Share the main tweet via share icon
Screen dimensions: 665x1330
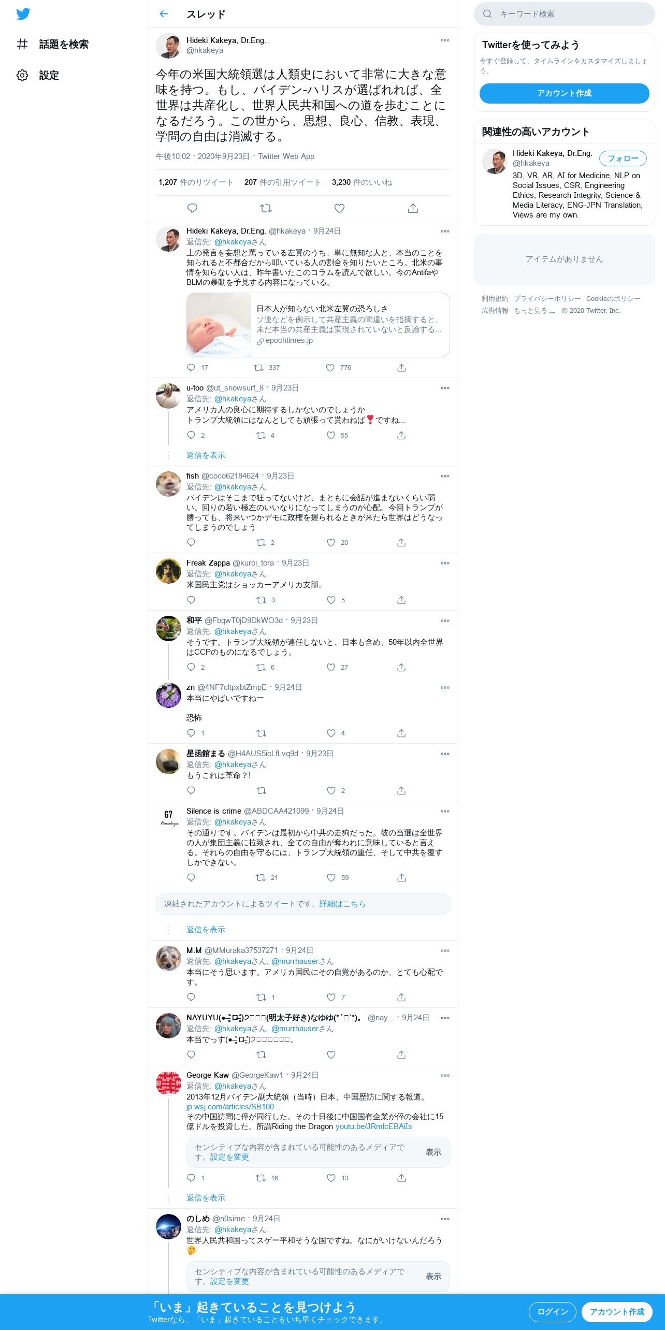(413, 208)
